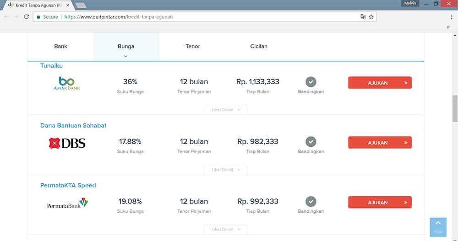
Task: Open a new browser tab
Action: tap(80, 5)
